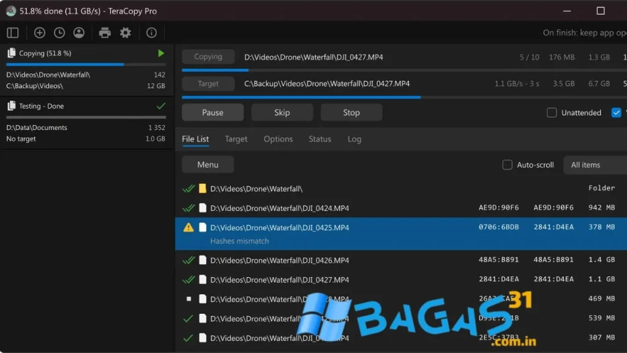The image size is (627, 353).
Task: Open the Menu button above file list
Action: click(x=208, y=164)
